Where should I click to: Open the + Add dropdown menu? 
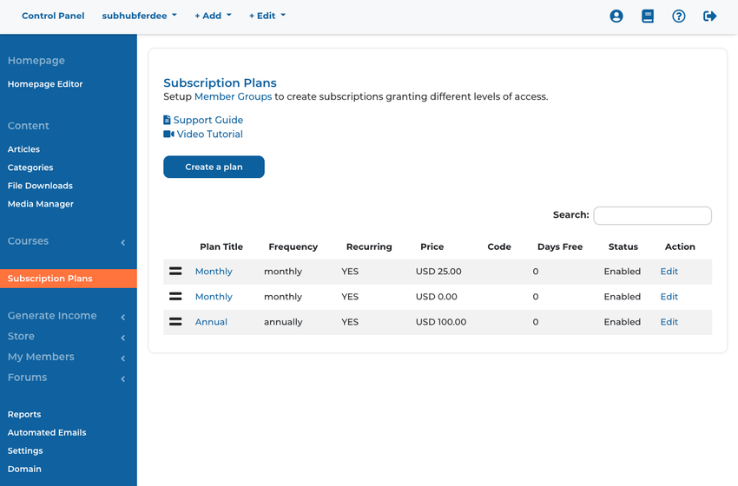point(214,16)
